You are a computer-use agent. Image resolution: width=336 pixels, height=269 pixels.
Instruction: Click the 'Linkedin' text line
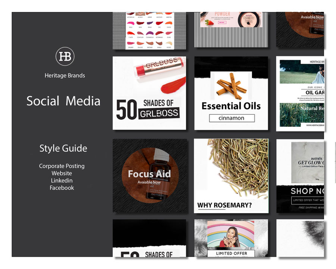point(62,180)
